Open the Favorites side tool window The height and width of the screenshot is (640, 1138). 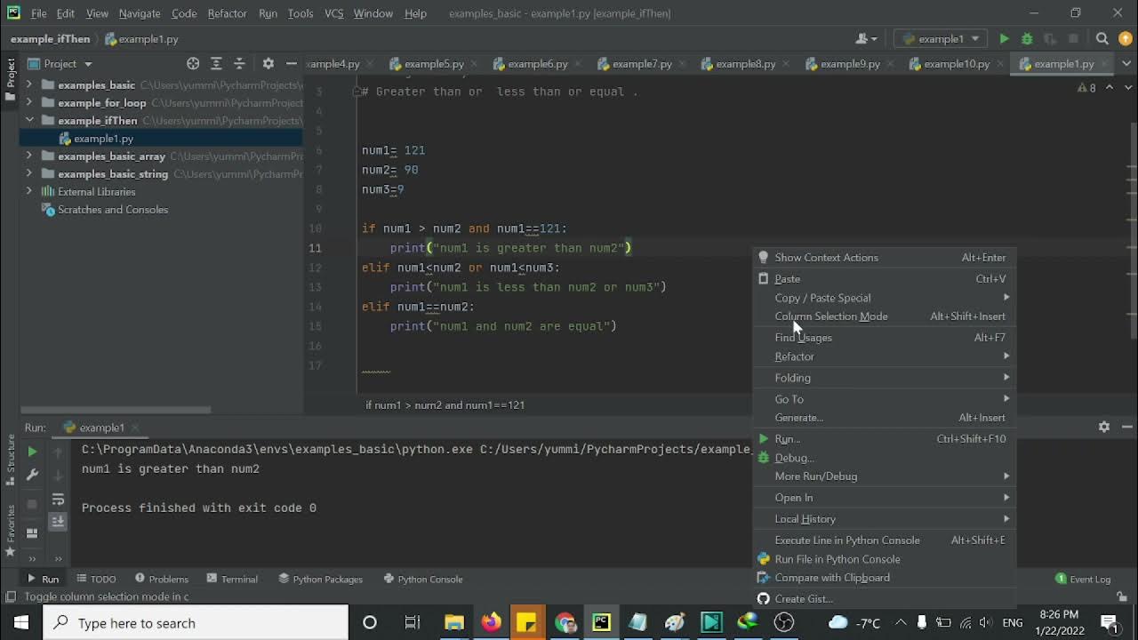(11, 530)
